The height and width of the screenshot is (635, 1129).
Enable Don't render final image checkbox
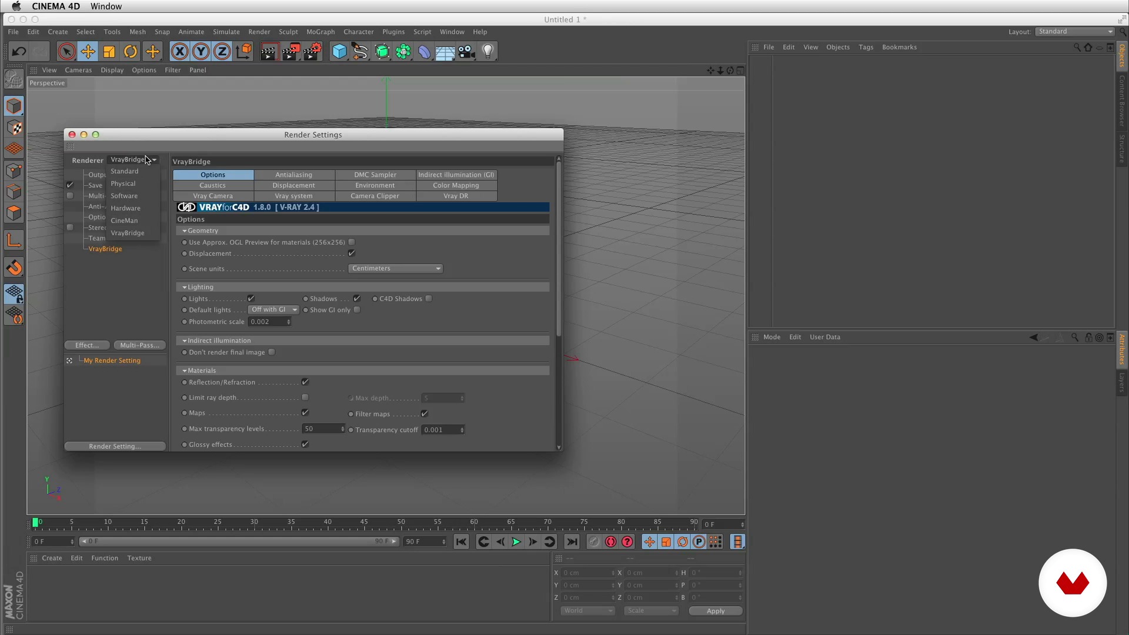click(272, 352)
